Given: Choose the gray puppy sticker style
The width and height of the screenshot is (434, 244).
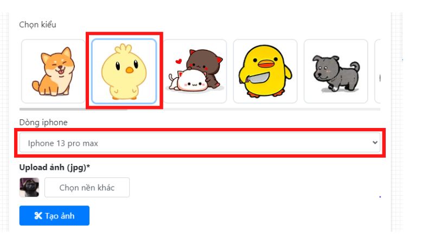Looking at the screenshot, I should tap(336, 71).
